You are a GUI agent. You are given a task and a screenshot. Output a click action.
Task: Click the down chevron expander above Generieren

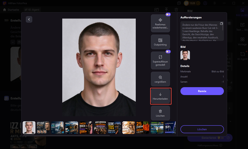click(x=230, y=121)
